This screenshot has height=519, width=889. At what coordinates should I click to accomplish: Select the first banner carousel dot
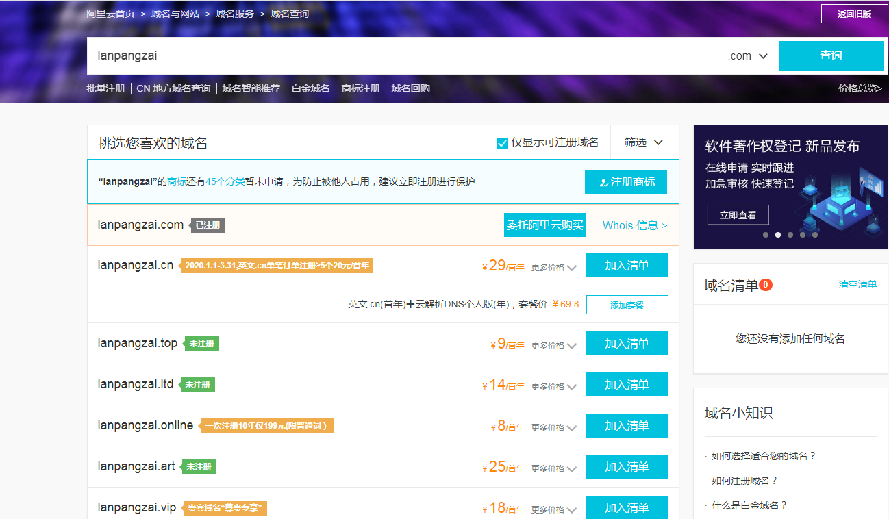tap(766, 235)
